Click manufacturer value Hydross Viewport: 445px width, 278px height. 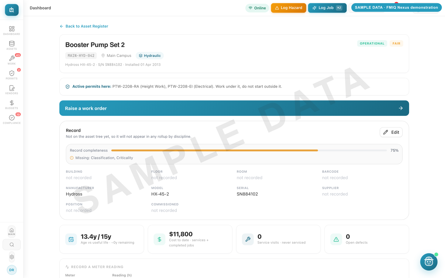[x=74, y=194]
